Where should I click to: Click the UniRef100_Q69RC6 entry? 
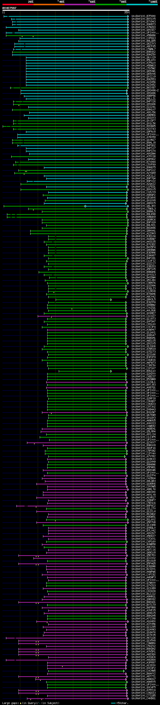[143, 220]
